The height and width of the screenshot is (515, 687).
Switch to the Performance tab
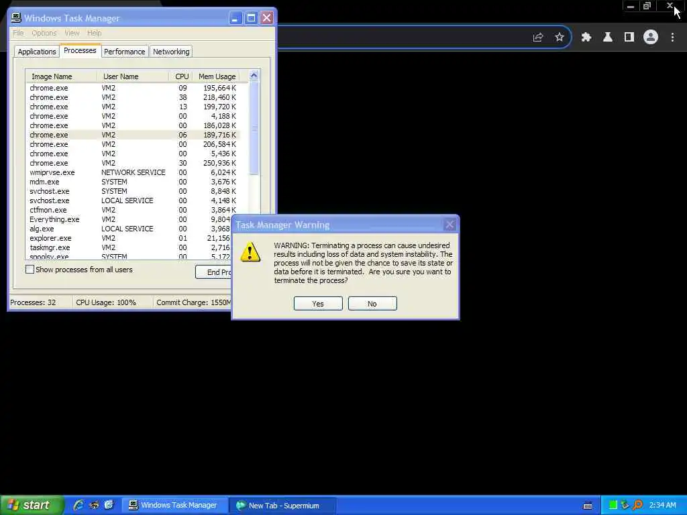[x=124, y=51]
